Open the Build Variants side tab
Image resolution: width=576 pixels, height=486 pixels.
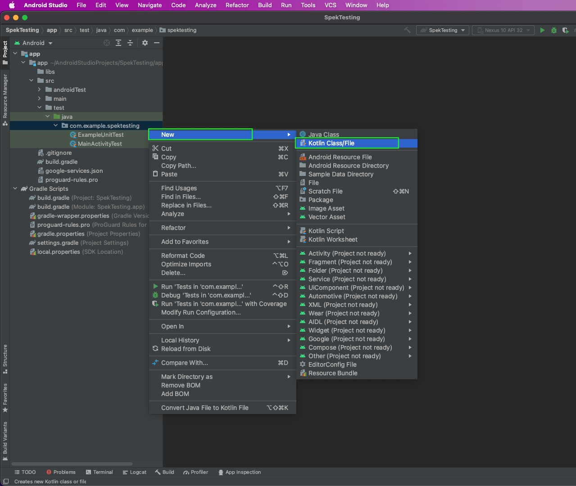tap(5, 441)
